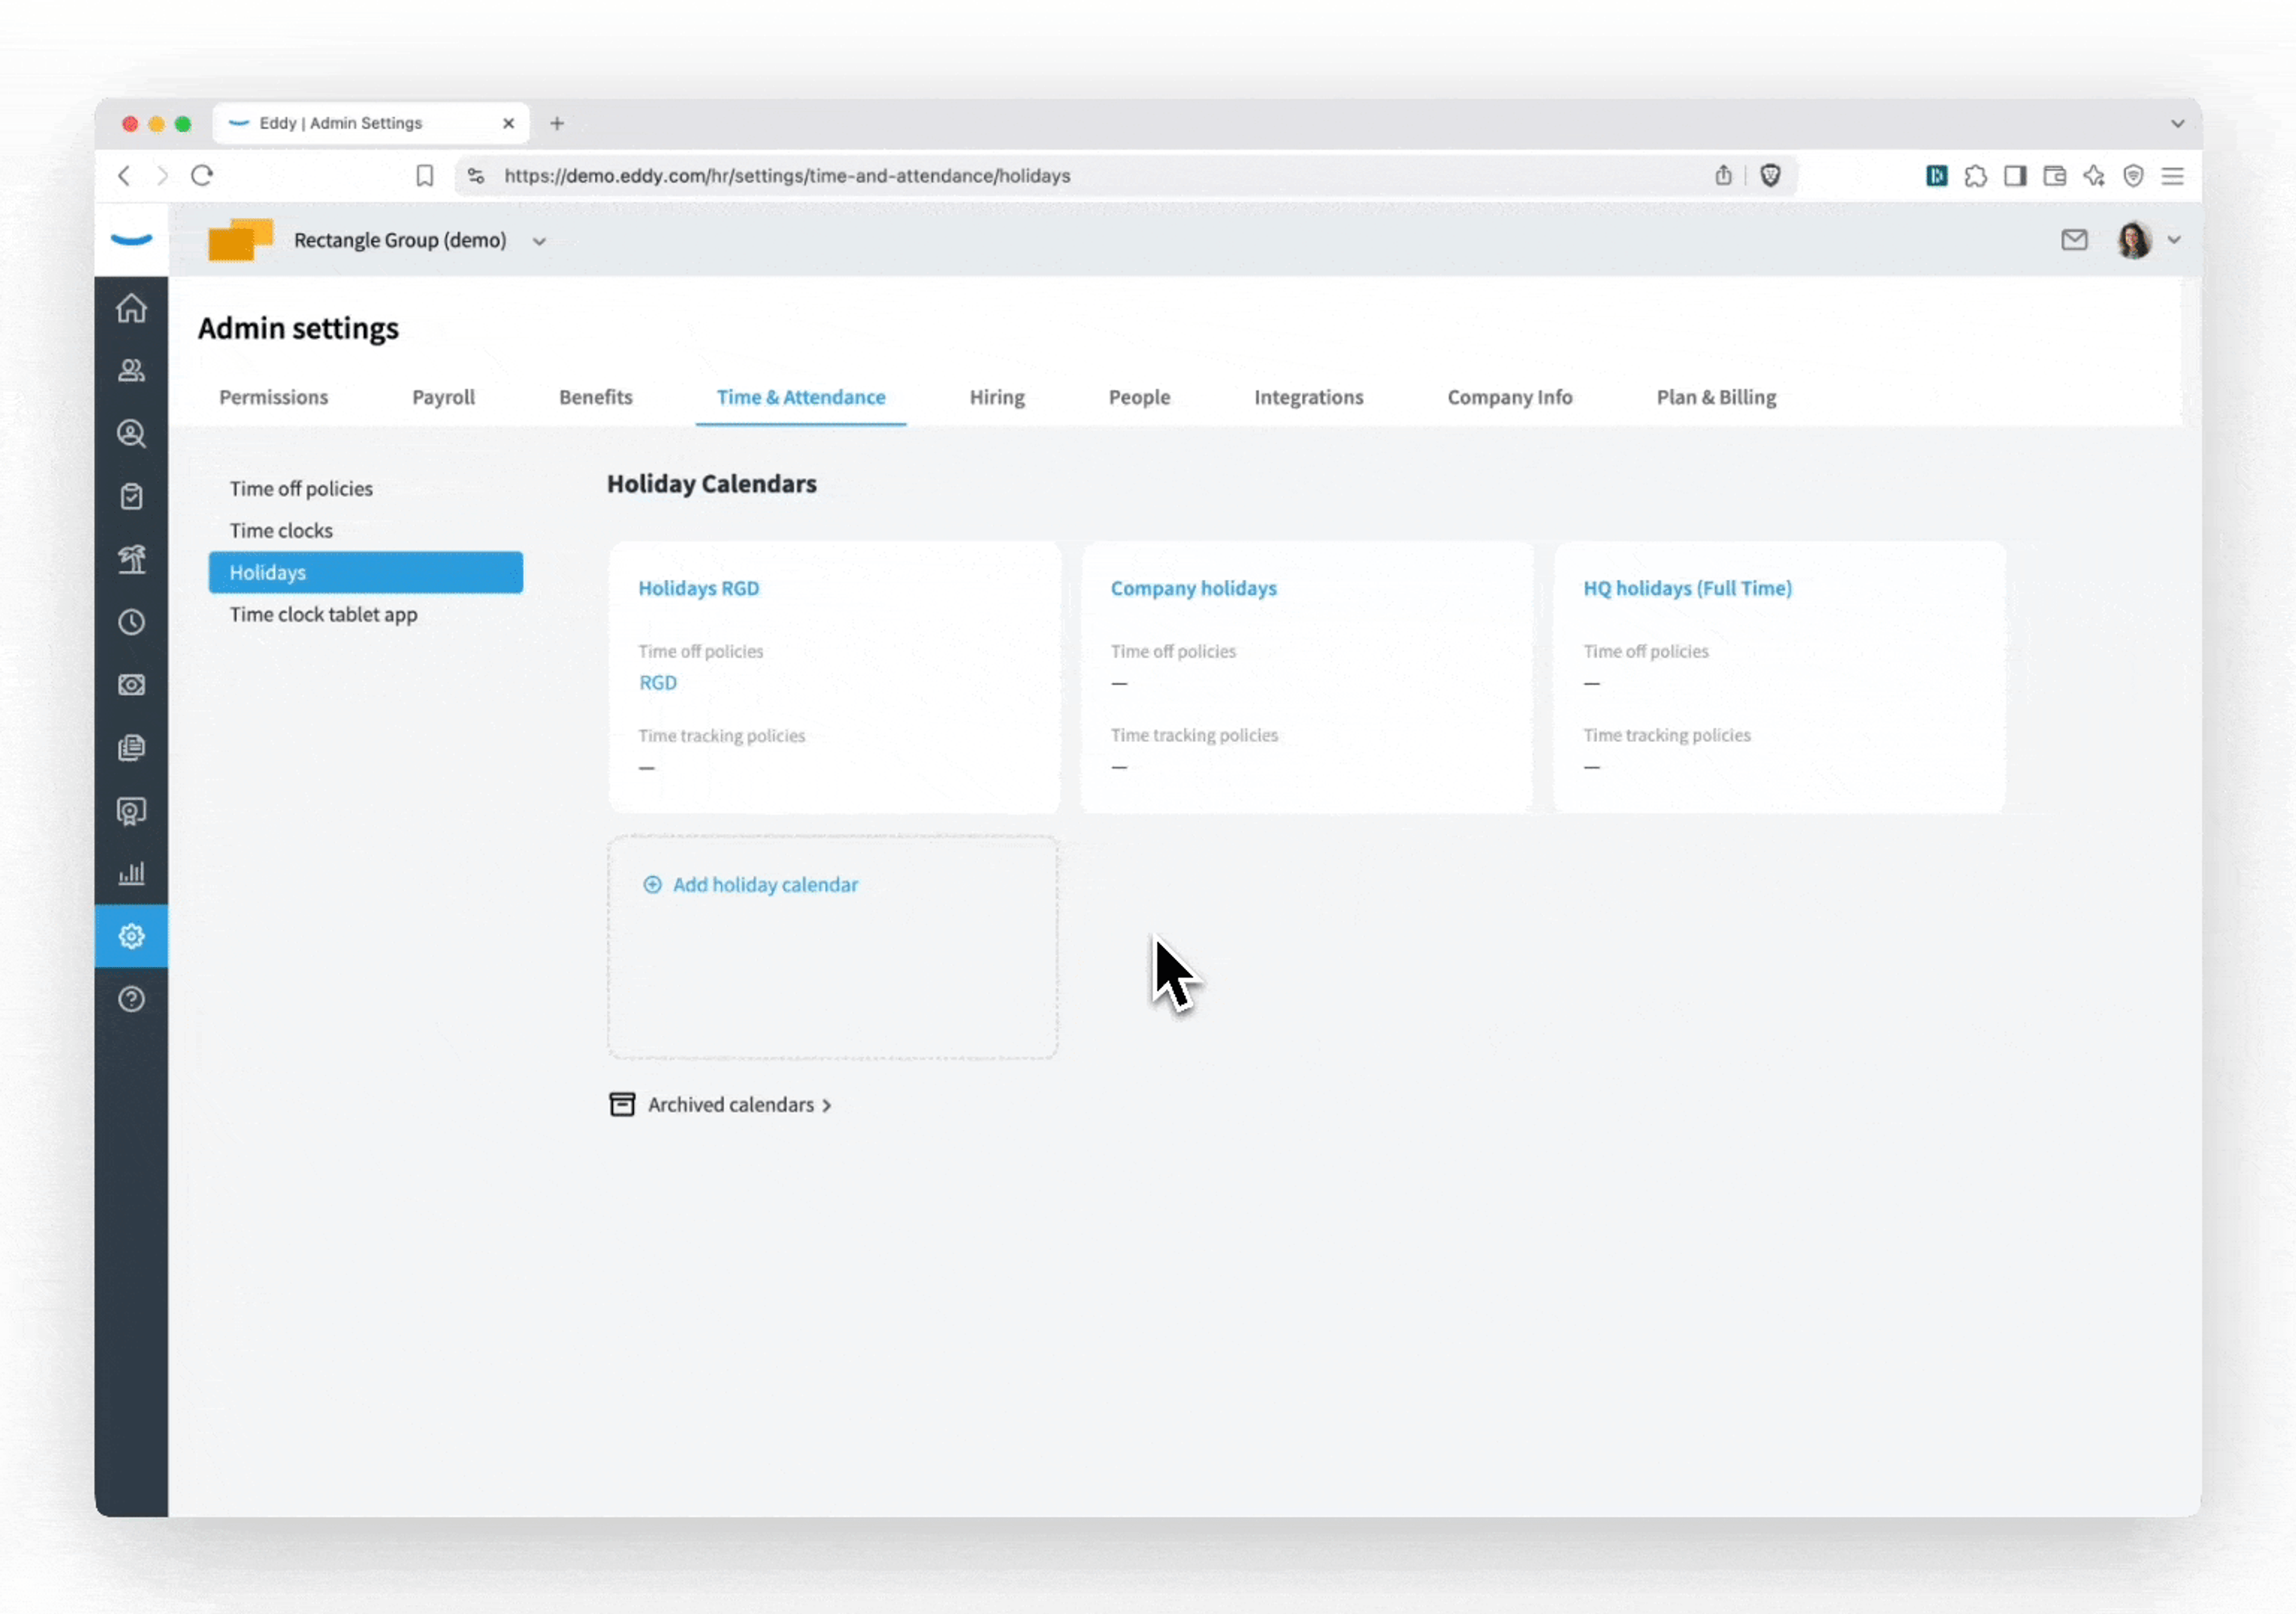
Task: Select Holidays in side menu
Action: [x=366, y=573]
